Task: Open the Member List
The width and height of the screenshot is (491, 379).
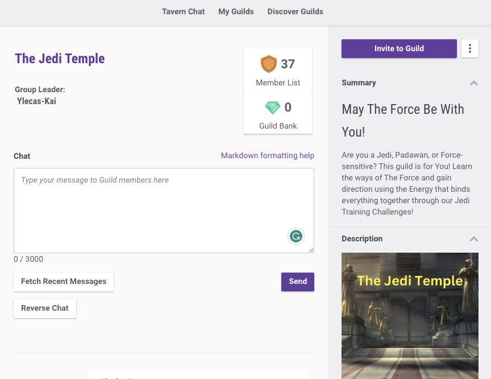Action: pos(278,69)
